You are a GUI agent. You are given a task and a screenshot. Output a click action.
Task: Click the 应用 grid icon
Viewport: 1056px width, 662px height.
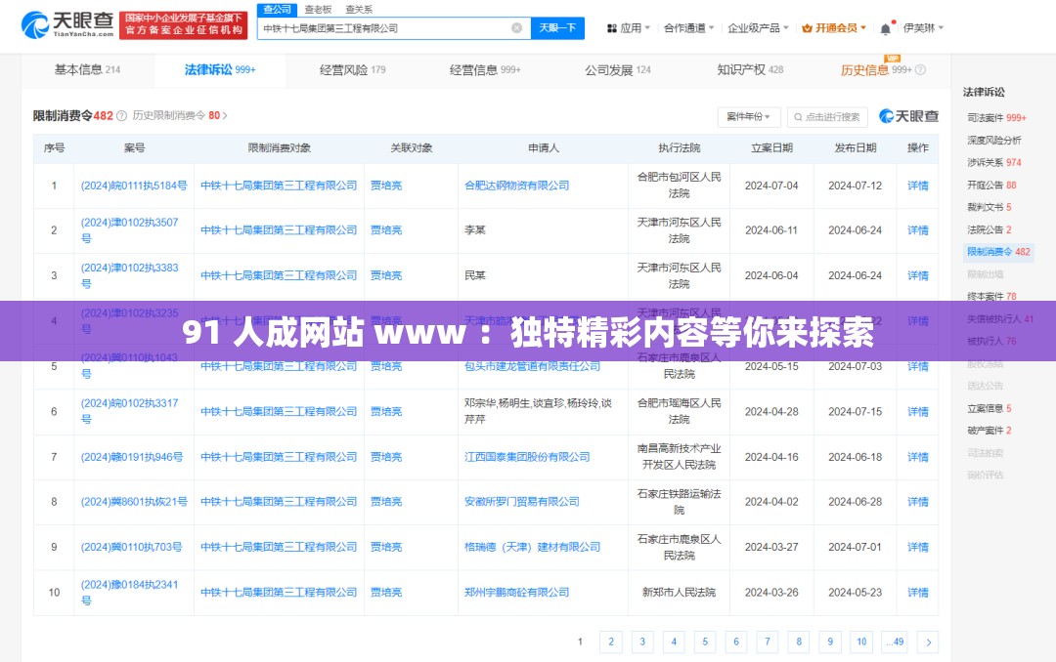pos(612,27)
